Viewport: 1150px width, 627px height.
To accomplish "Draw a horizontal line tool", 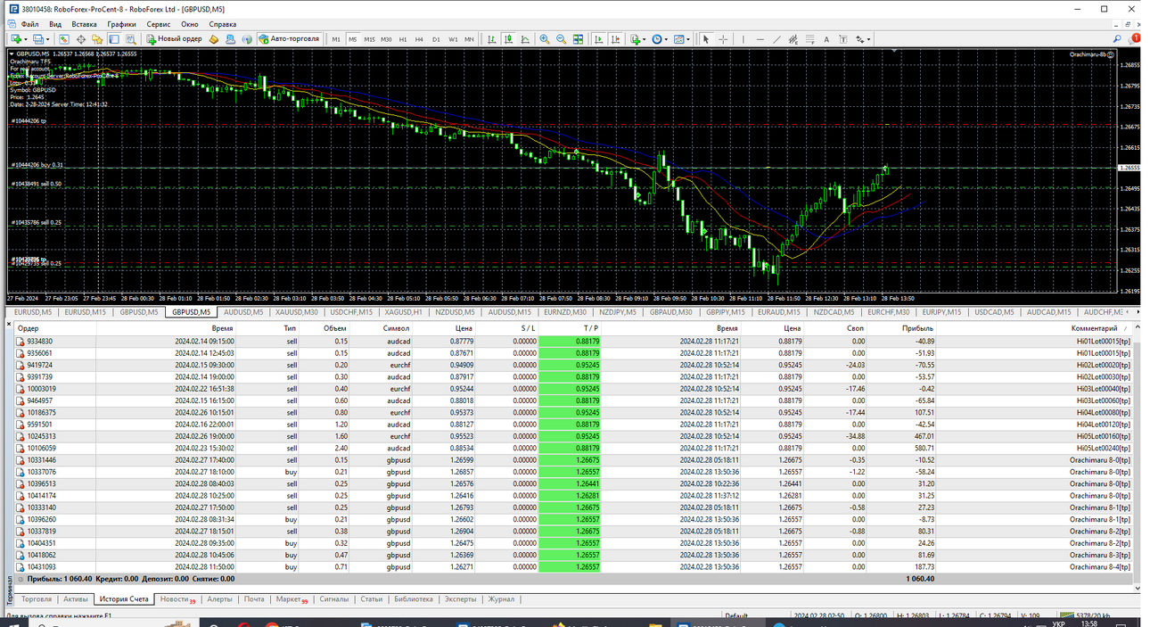I will click(760, 39).
